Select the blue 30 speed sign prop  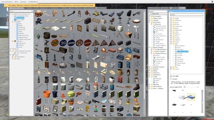pos(63,43)
